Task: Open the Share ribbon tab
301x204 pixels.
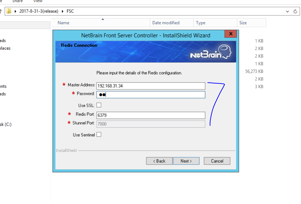Action: coord(17,1)
